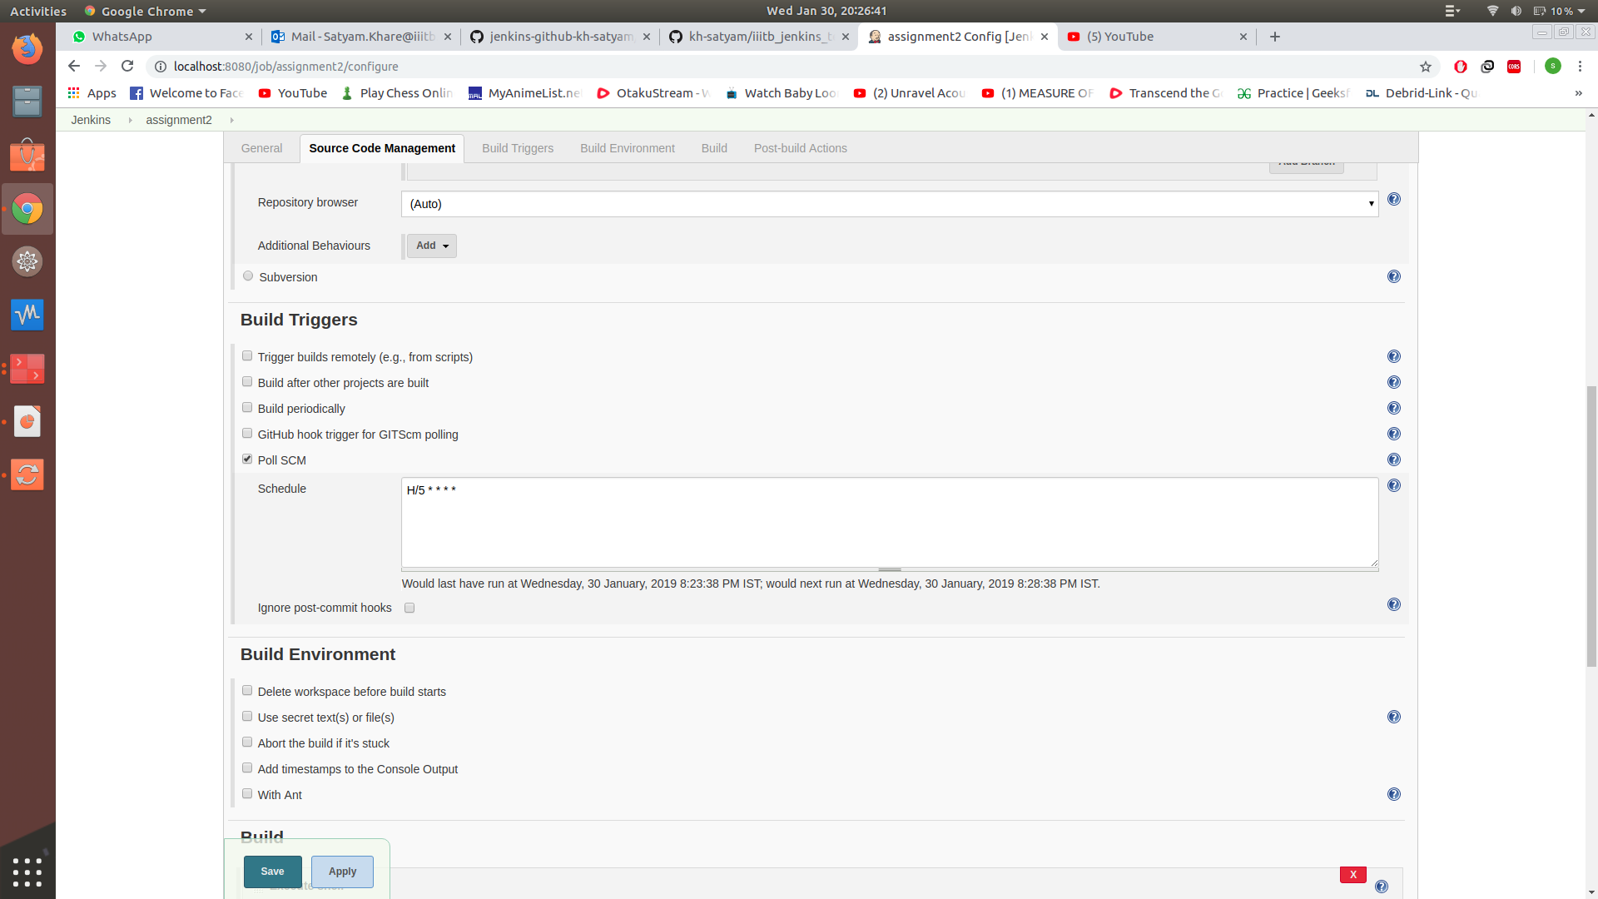
Task: Click the Save button
Action: [272, 872]
